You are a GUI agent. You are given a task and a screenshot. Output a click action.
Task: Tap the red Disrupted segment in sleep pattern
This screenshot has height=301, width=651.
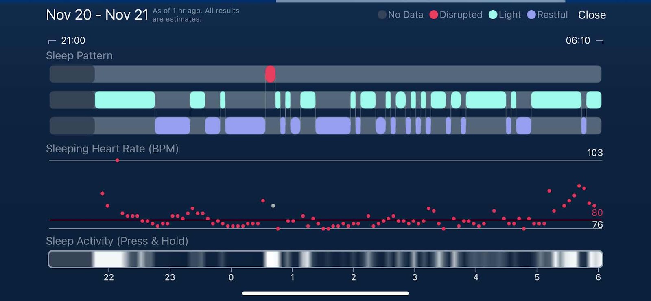[270, 74]
